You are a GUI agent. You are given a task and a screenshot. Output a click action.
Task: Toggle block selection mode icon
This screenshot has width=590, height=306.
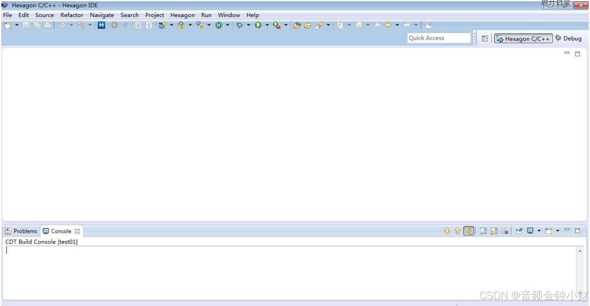tap(138, 25)
